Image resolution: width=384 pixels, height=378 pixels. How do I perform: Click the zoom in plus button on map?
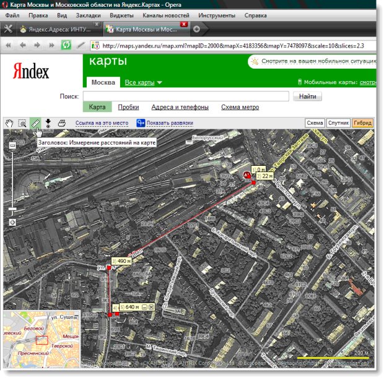point(12,222)
